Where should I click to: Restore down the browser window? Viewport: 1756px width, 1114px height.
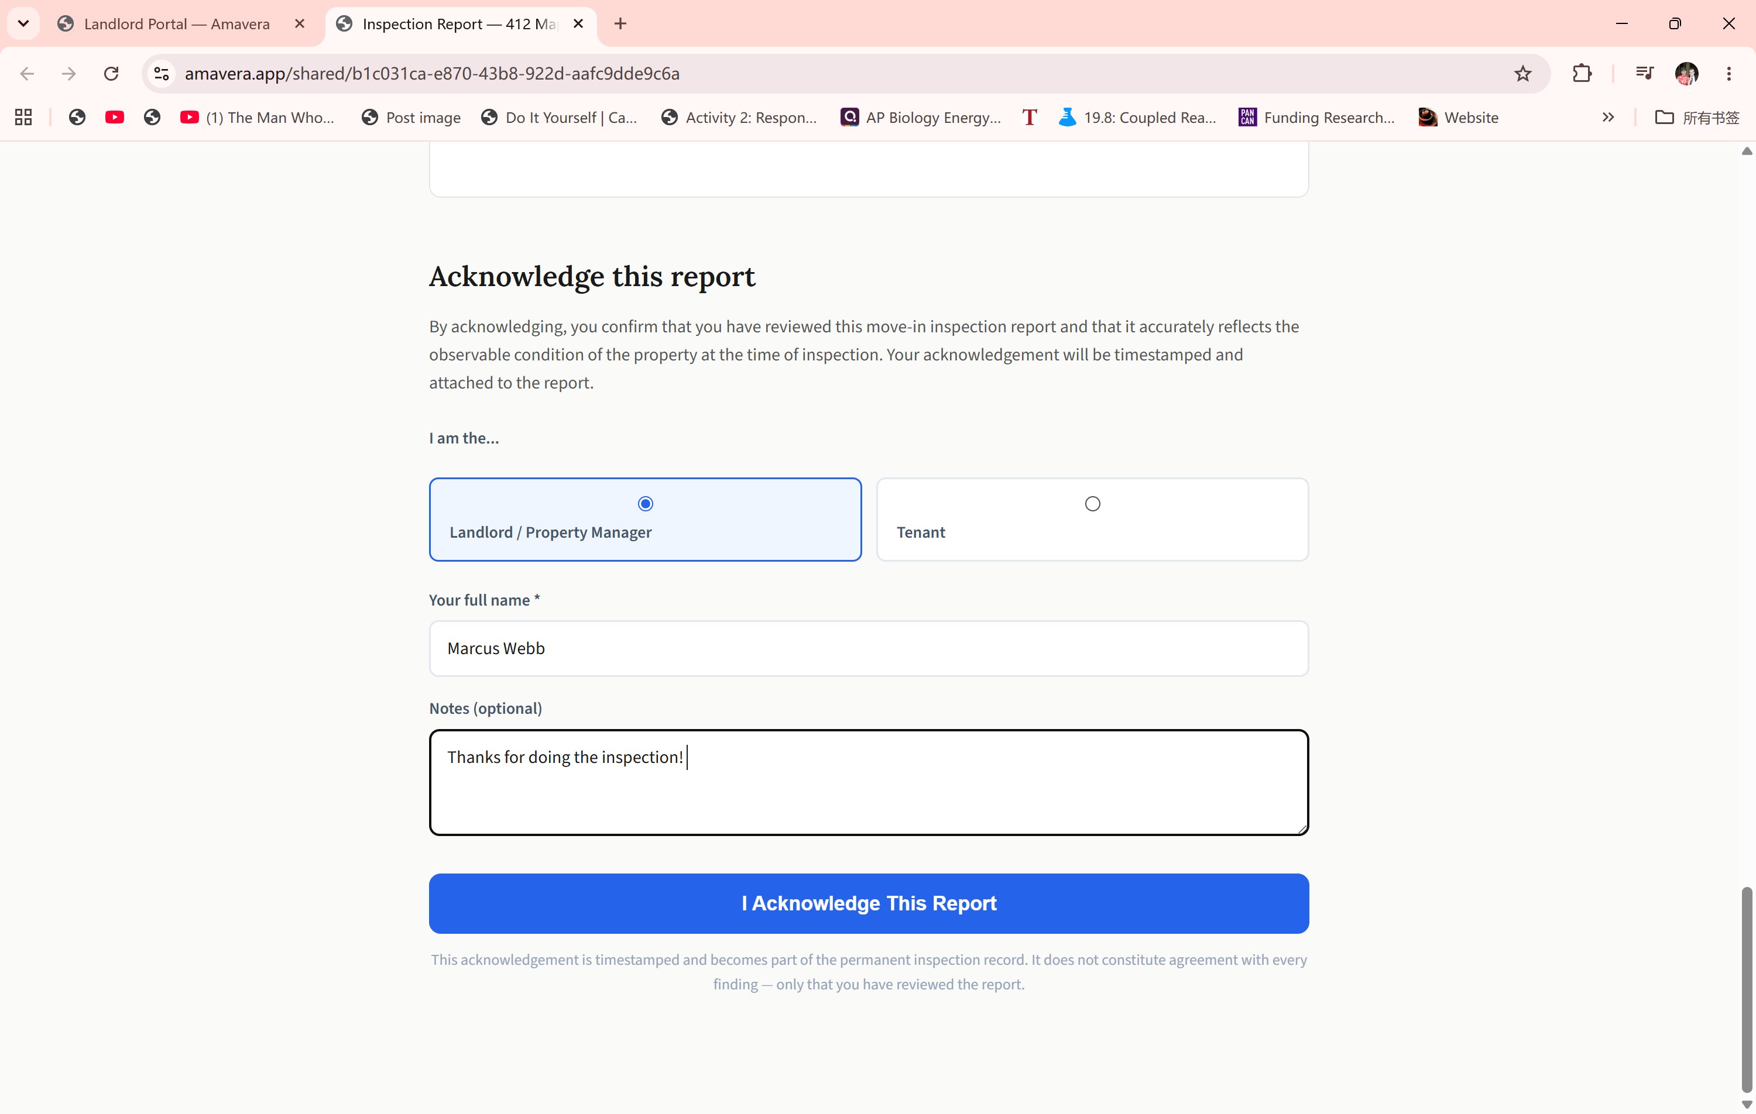(1675, 24)
